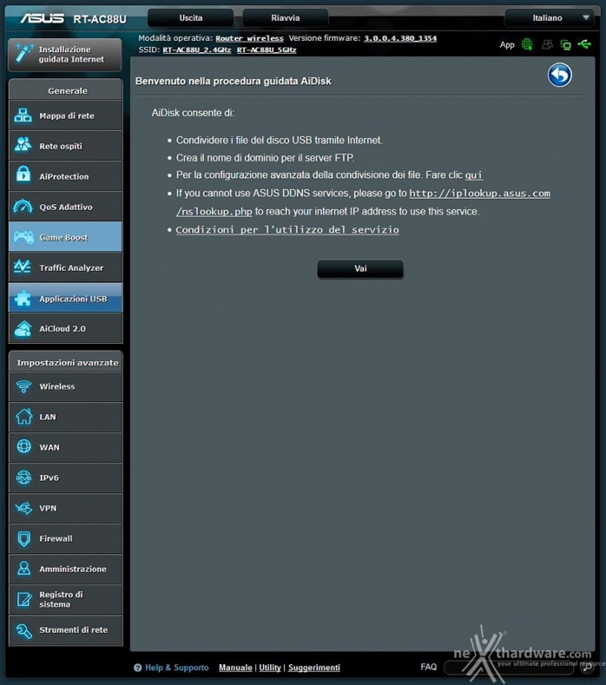Open IPv6 via its globe icon

coord(23,478)
